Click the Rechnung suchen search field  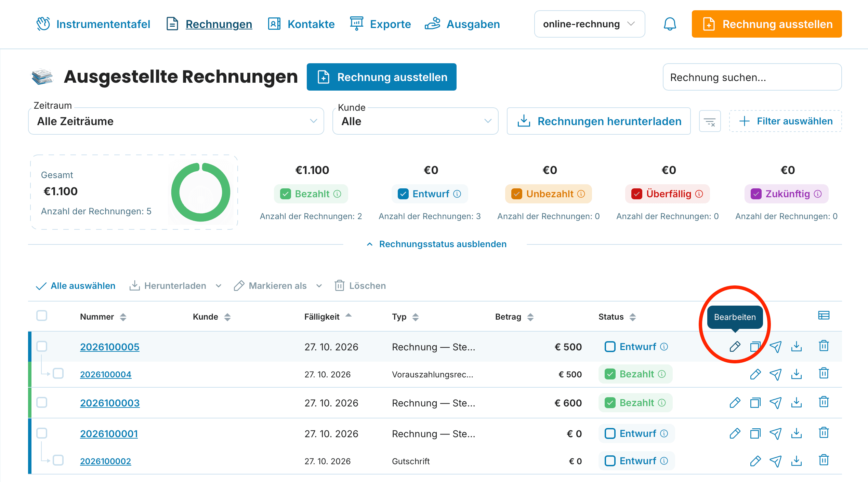click(752, 77)
